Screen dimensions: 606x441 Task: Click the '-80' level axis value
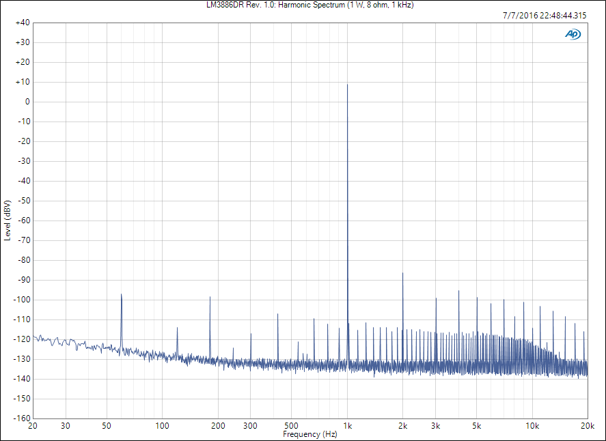(24, 260)
